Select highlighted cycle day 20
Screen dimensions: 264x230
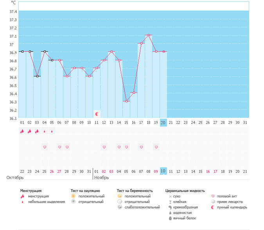pyautogui.click(x=163, y=123)
